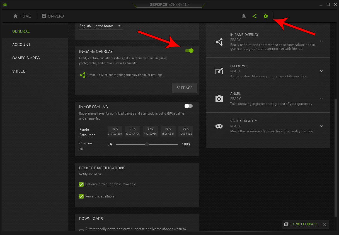This screenshot has height=235, width=339.
Task: Disable the In-Game Overlay toggle
Action: tap(189, 51)
